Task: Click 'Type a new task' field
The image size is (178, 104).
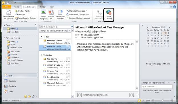Action: pyautogui.click(x=157, y=87)
